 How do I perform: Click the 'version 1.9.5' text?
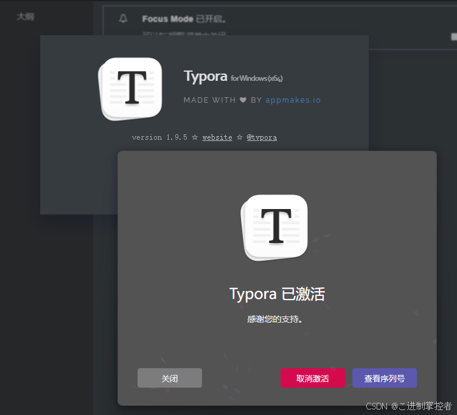[159, 137]
